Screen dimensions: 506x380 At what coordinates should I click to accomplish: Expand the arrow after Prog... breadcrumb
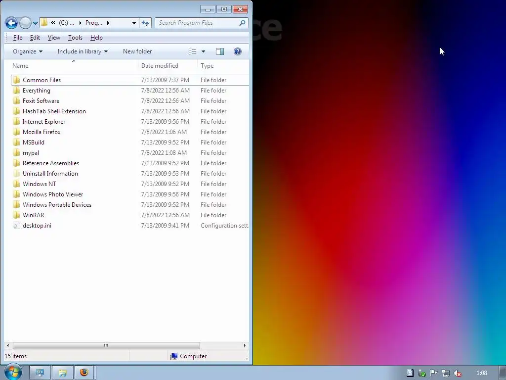[108, 23]
